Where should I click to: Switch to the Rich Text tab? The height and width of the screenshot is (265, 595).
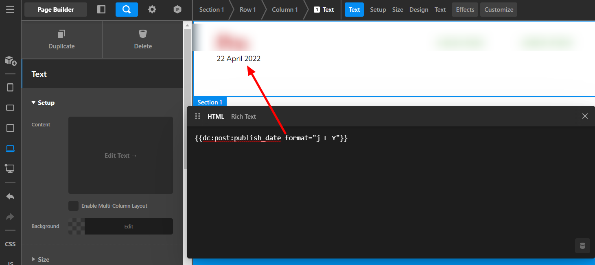tap(243, 116)
